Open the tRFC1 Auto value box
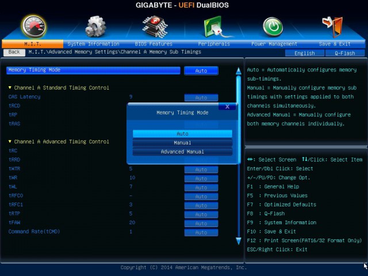 (201, 206)
